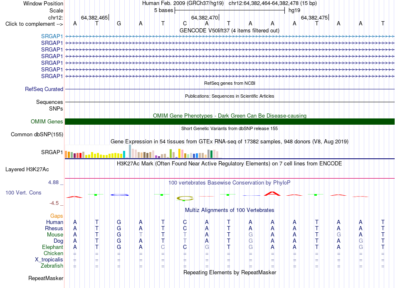Select the Mouse species label
The image size is (395, 288).
click(x=55, y=235)
